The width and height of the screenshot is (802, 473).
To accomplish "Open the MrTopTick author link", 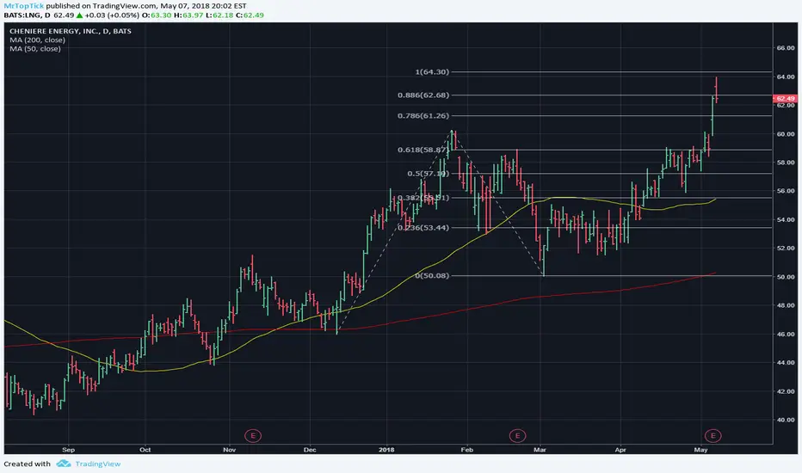I will [23, 6].
